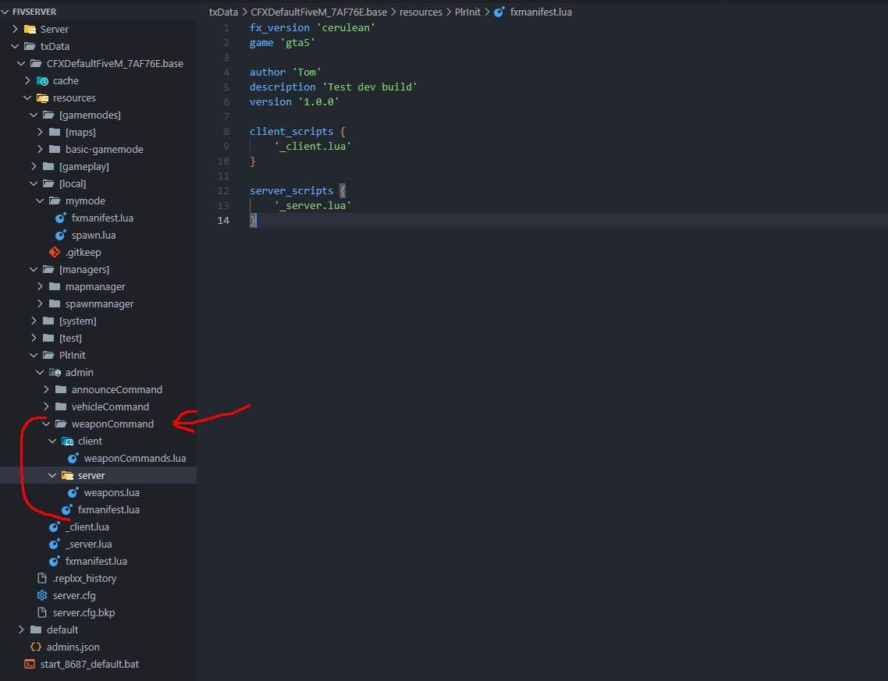
Task: Collapse the weaponCommand folder chevron
Action: [46, 424]
